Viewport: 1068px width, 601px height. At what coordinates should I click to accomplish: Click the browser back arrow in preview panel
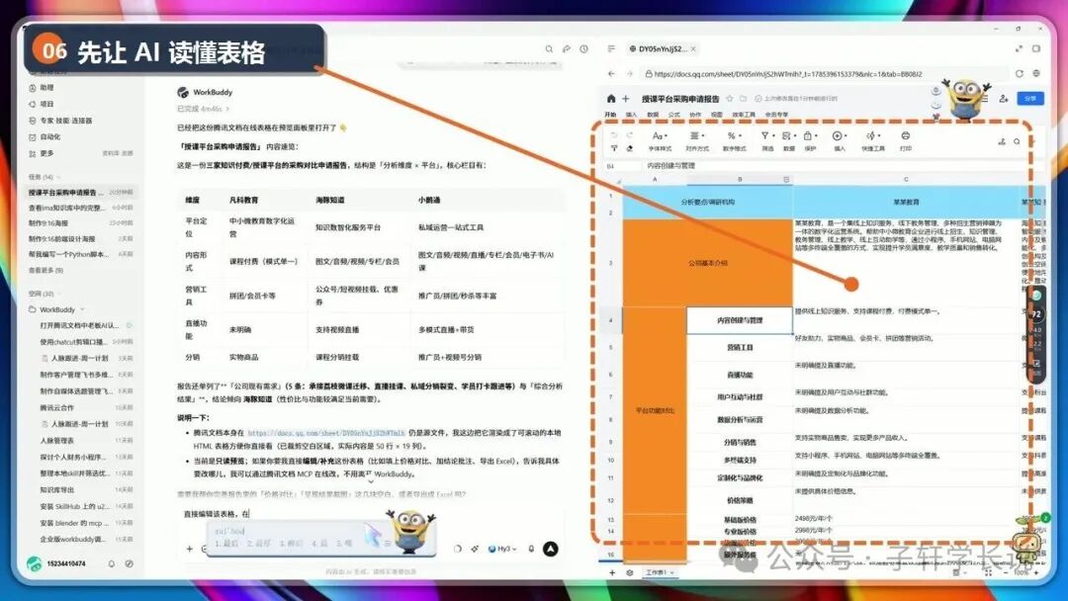[612, 73]
